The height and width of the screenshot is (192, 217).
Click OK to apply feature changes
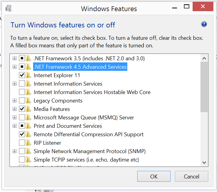154,176
